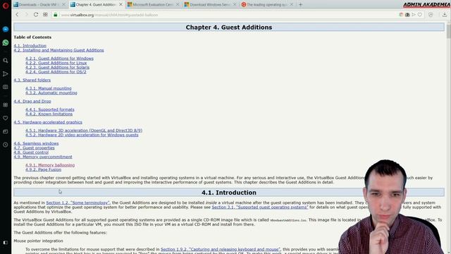Follow Section 3.1 Supported guest operating systems
Screen dimensions: 451x254
click(x=260, y=207)
